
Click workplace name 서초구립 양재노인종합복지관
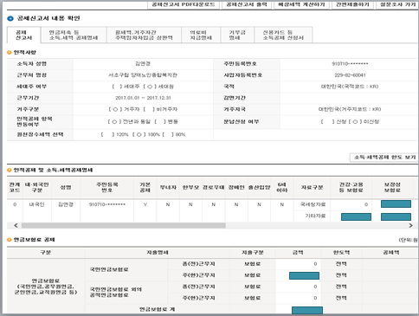[143, 75]
